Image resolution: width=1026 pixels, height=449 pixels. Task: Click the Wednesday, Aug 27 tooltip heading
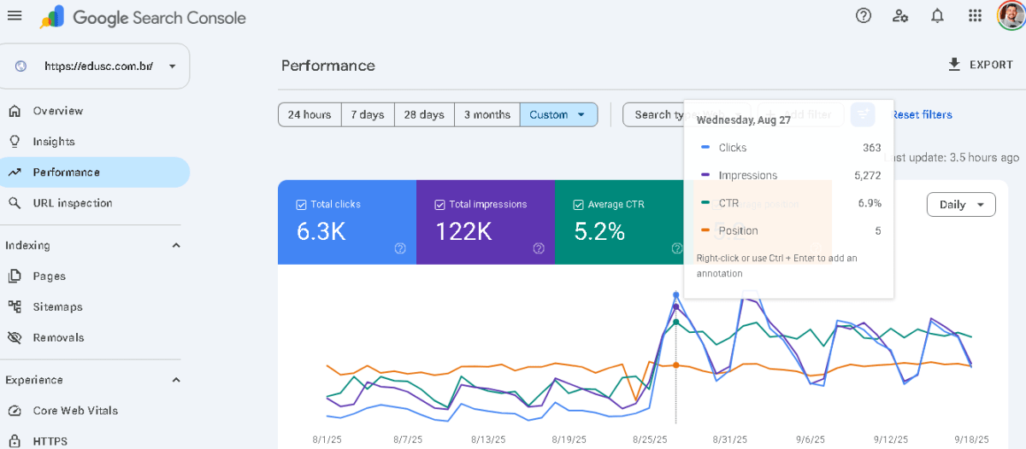[744, 120]
